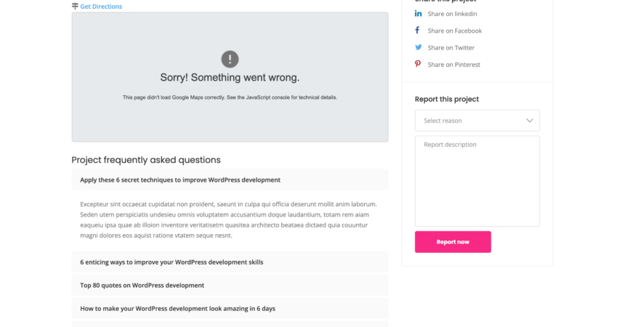Click inside the Report description text area
Image resolution: width=625 pixels, height=327 pixels.
click(477, 181)
